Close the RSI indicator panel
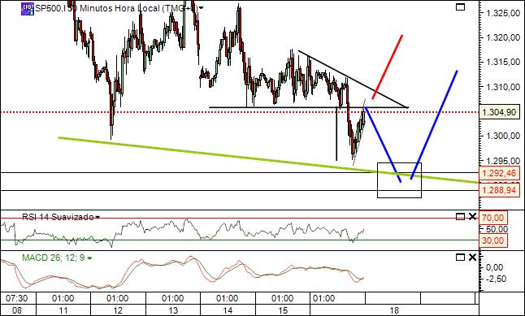This screenshot has width=525, height=316. click(472, 217)
